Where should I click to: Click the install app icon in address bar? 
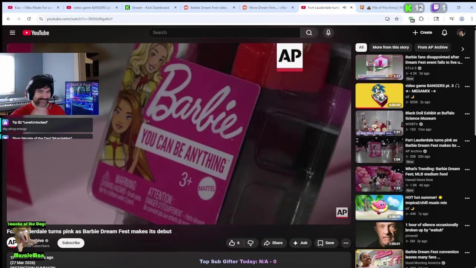[x=387, y=19]
